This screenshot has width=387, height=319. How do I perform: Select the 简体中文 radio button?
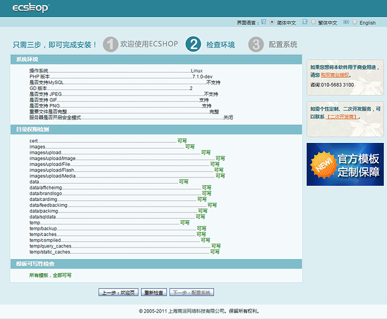coord(272,22)
